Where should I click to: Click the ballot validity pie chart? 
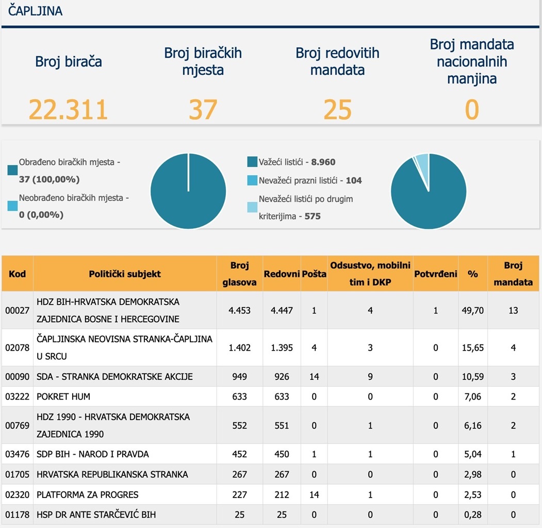tap(429, 191)
